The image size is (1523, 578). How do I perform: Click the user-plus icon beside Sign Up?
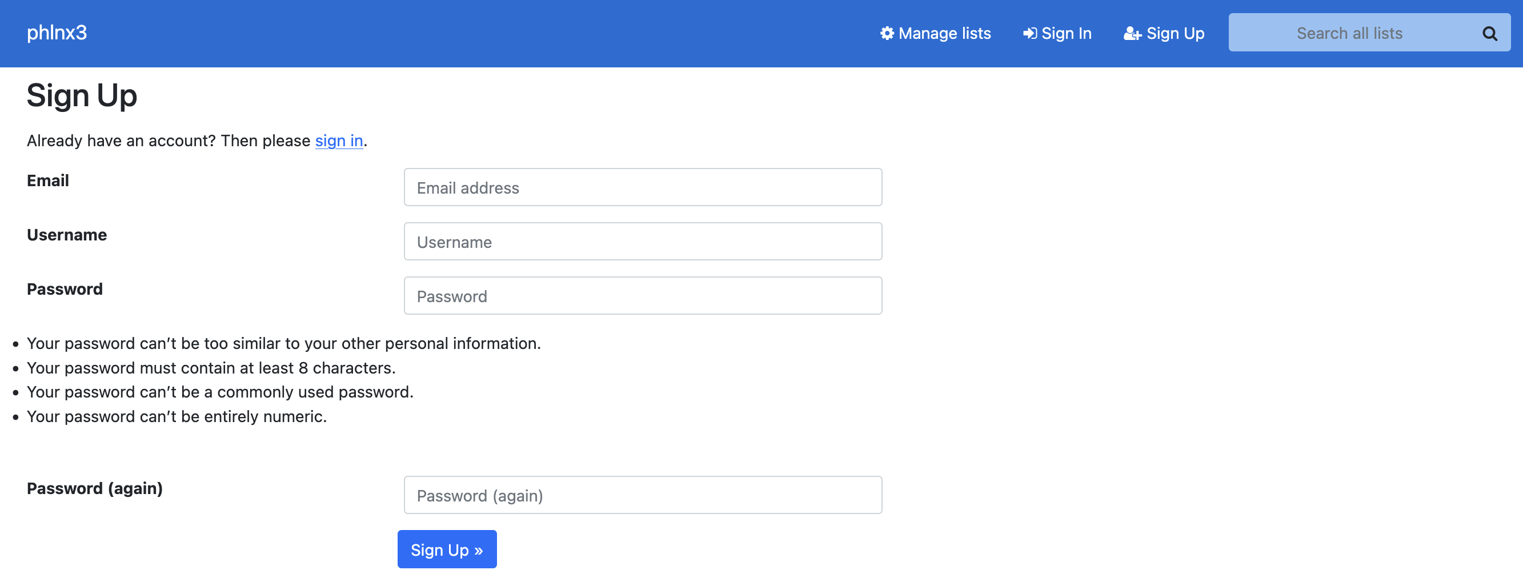(x=1132, y=34)
